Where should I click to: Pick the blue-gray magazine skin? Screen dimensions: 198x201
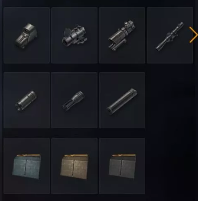[x=26, y=166]
